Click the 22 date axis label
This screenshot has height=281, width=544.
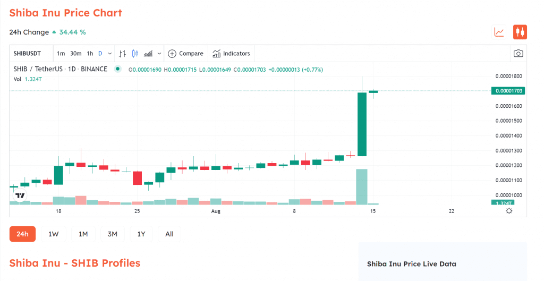[x=452, y=211]
